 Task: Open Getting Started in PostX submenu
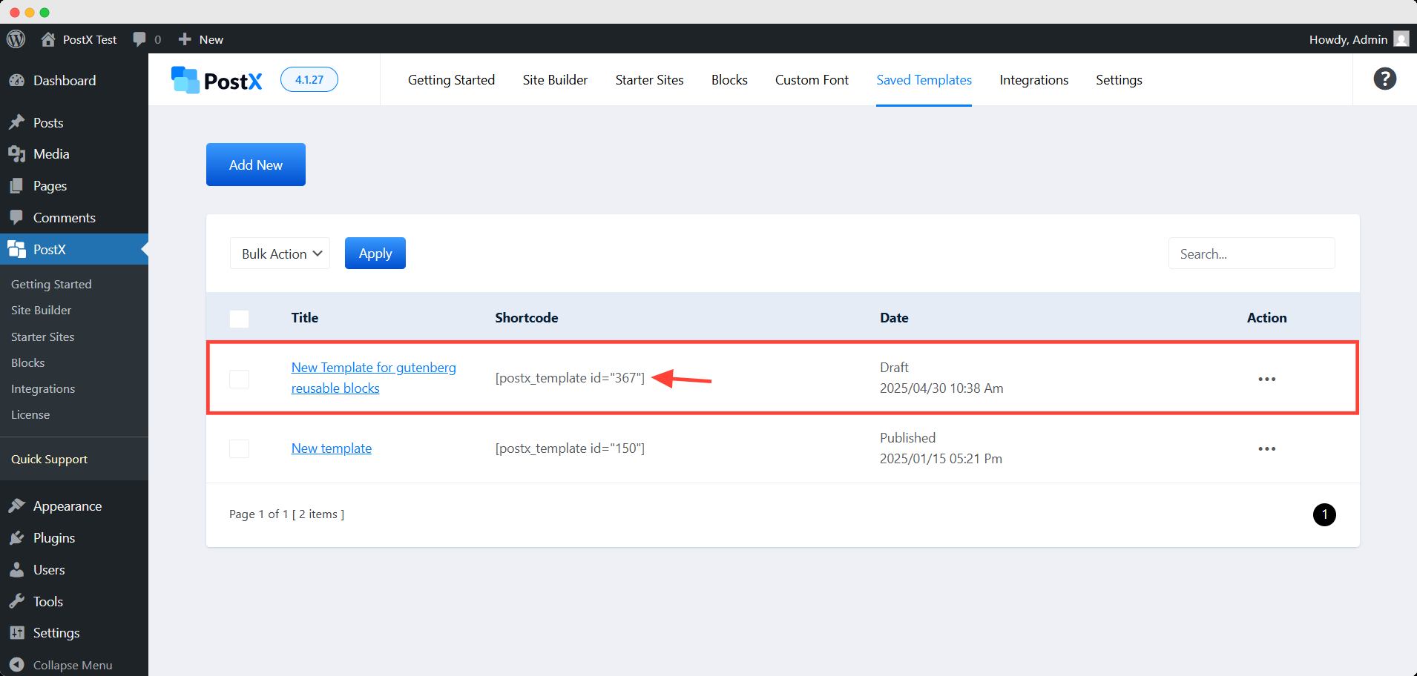pos(51,285)
